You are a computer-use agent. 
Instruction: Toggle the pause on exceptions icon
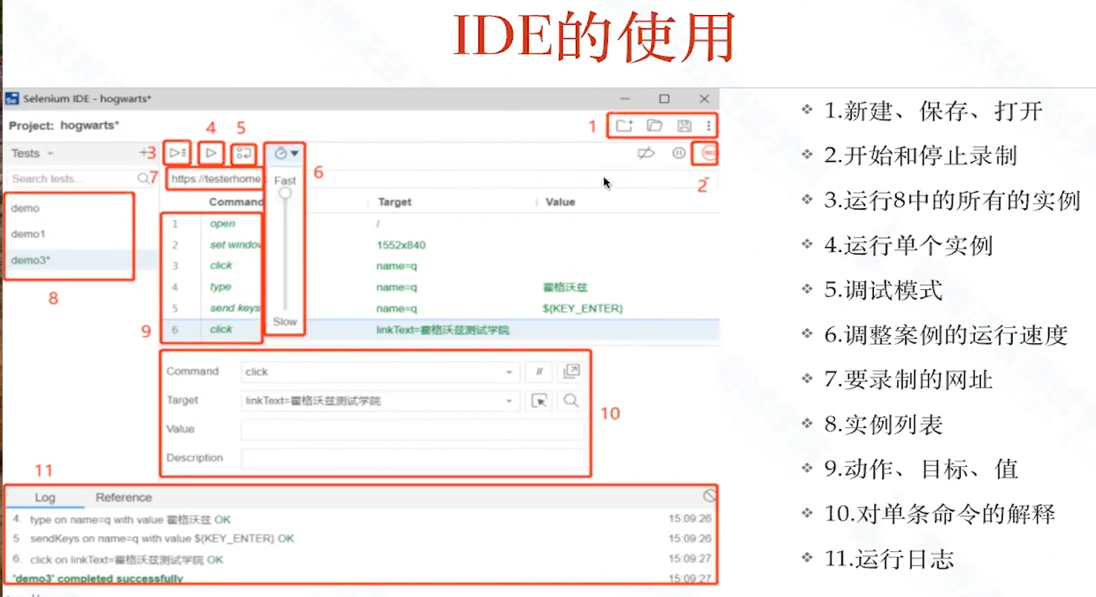point(678,153)
